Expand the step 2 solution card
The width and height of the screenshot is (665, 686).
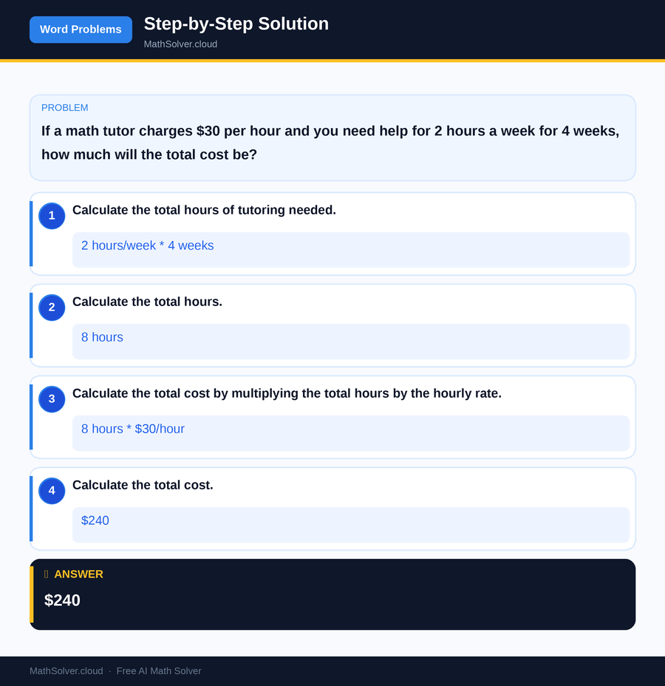pos(332,325)
